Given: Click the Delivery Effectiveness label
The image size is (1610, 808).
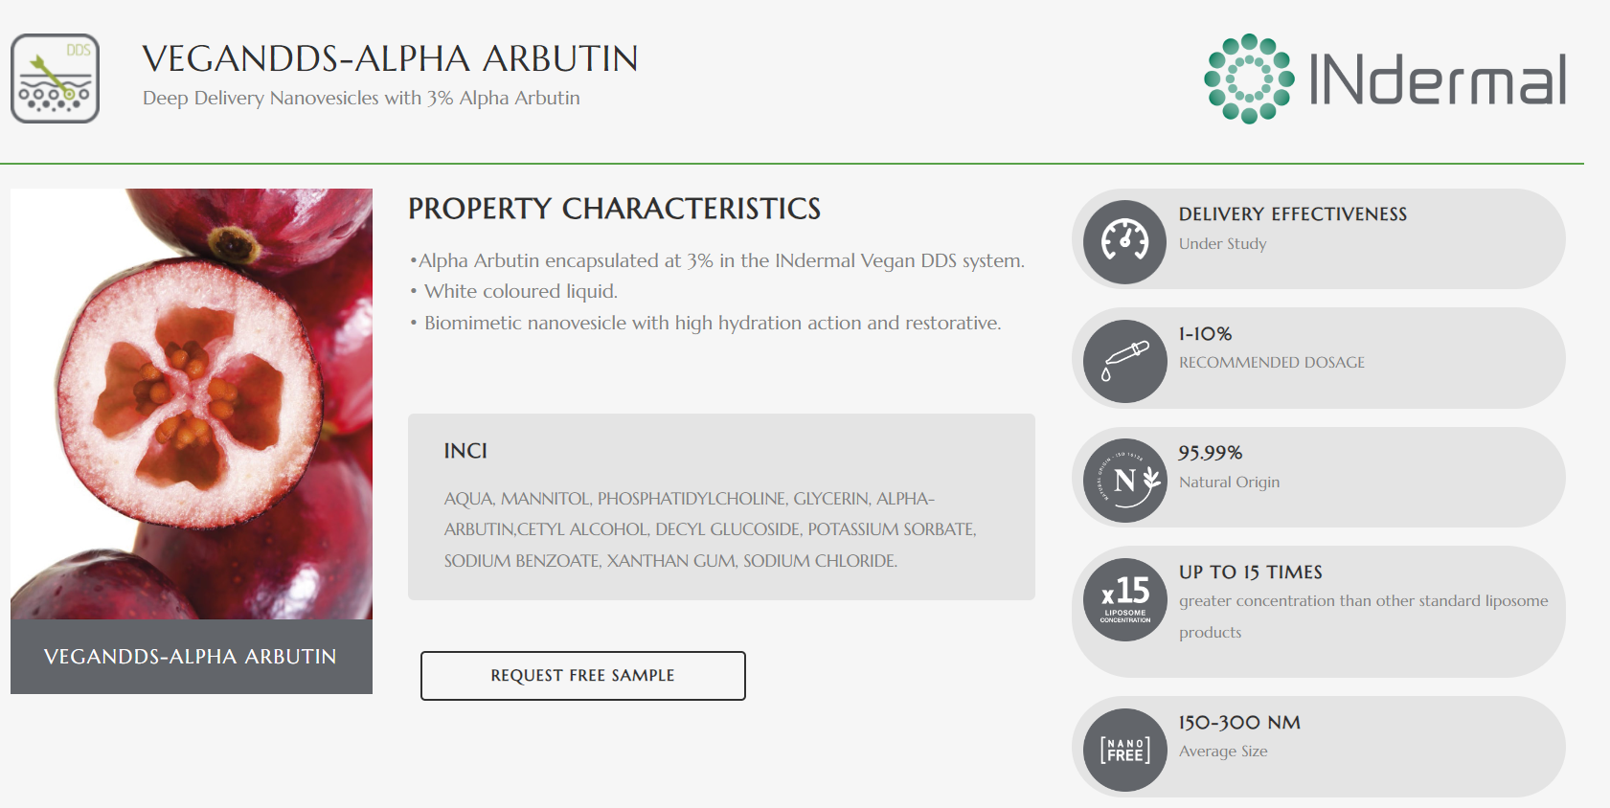Looking at the screenshot, I should pyautogui.click(x=1292, y=214).
